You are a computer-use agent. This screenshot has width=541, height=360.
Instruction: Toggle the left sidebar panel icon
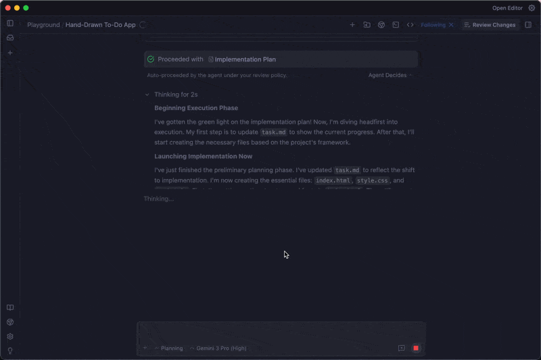coord(10,23)
